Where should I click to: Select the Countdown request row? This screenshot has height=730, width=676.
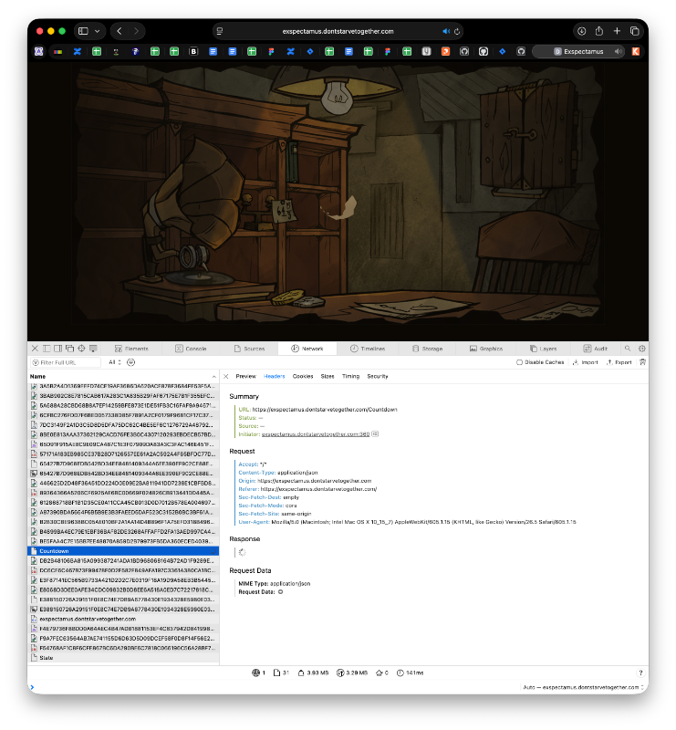click(x=123, y=551)
